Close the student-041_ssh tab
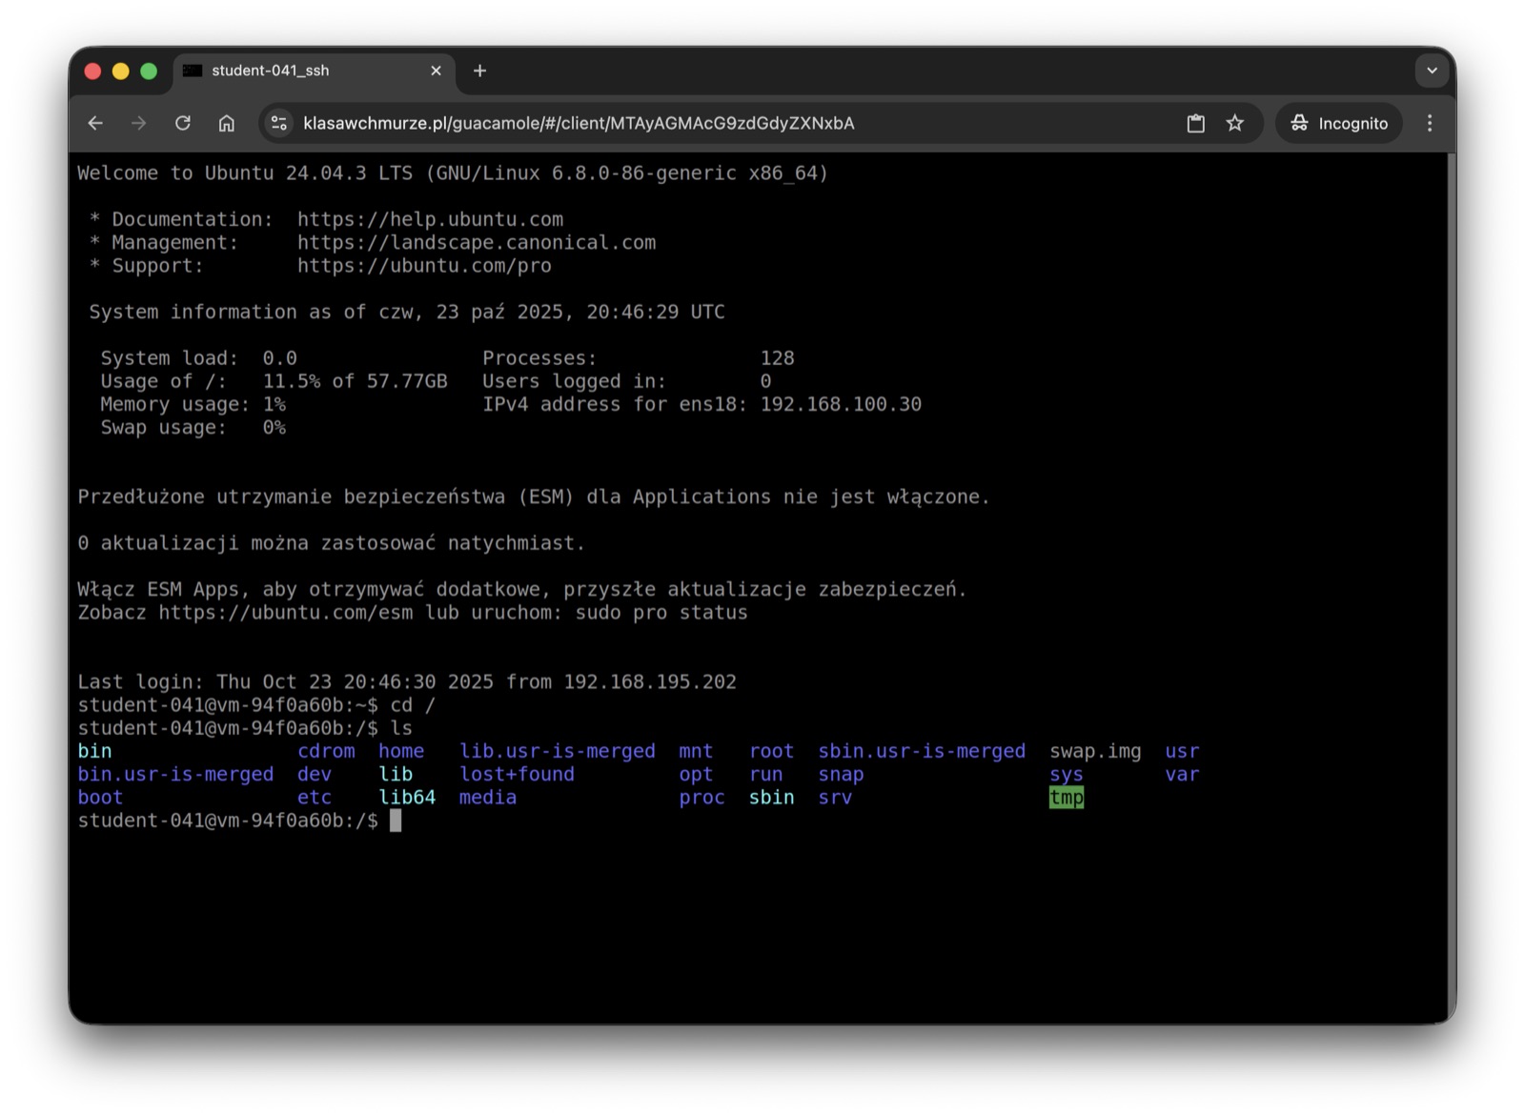This screenshot has width=1525, height=1115. coord(436,71)
